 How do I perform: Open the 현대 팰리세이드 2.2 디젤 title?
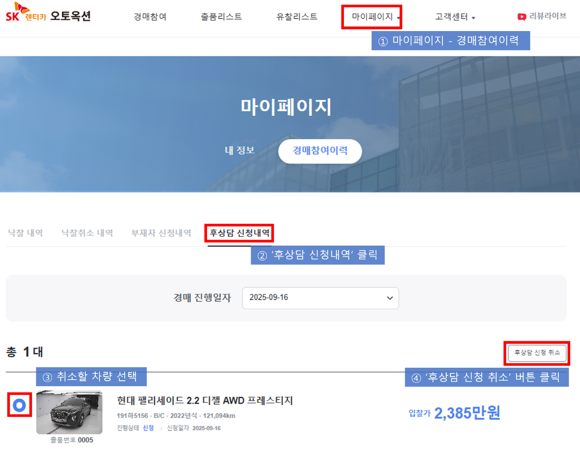pyautogui.click(x=205, y=401)
